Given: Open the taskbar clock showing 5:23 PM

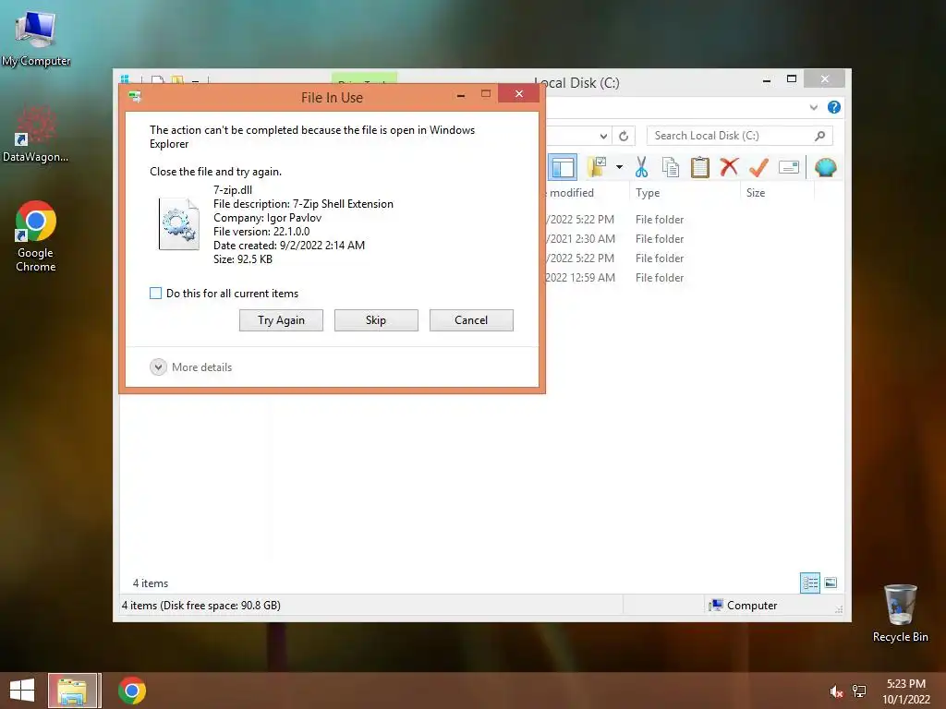Looking at the screenshot, I should 906,691.
